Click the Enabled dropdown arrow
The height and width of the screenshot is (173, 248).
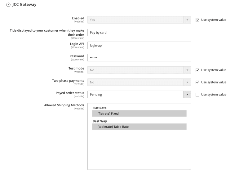[187, 20]
